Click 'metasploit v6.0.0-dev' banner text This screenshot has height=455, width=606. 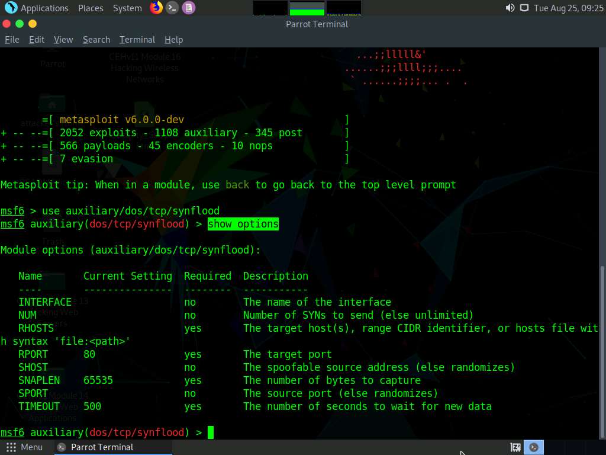(x=122, y=120)
